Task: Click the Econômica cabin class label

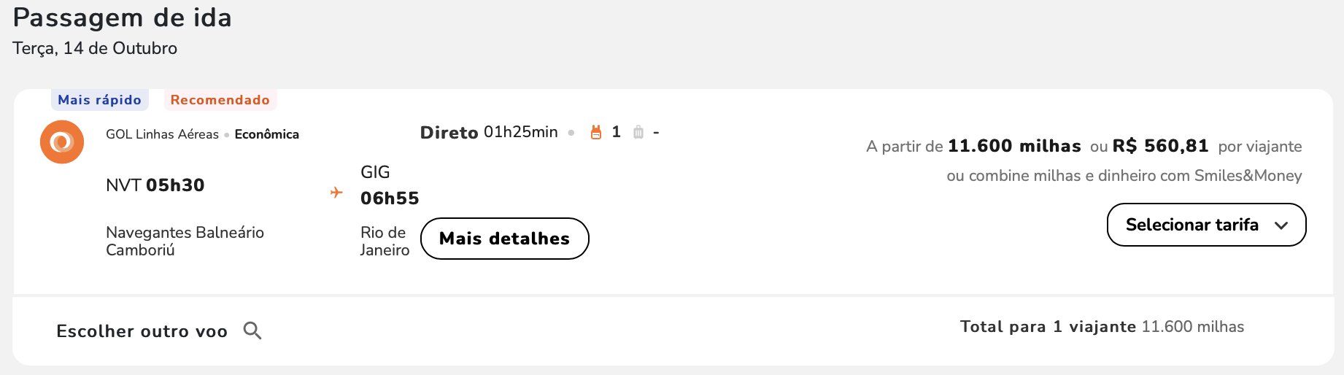Action: pyautogui.click(x=267, y=134)
